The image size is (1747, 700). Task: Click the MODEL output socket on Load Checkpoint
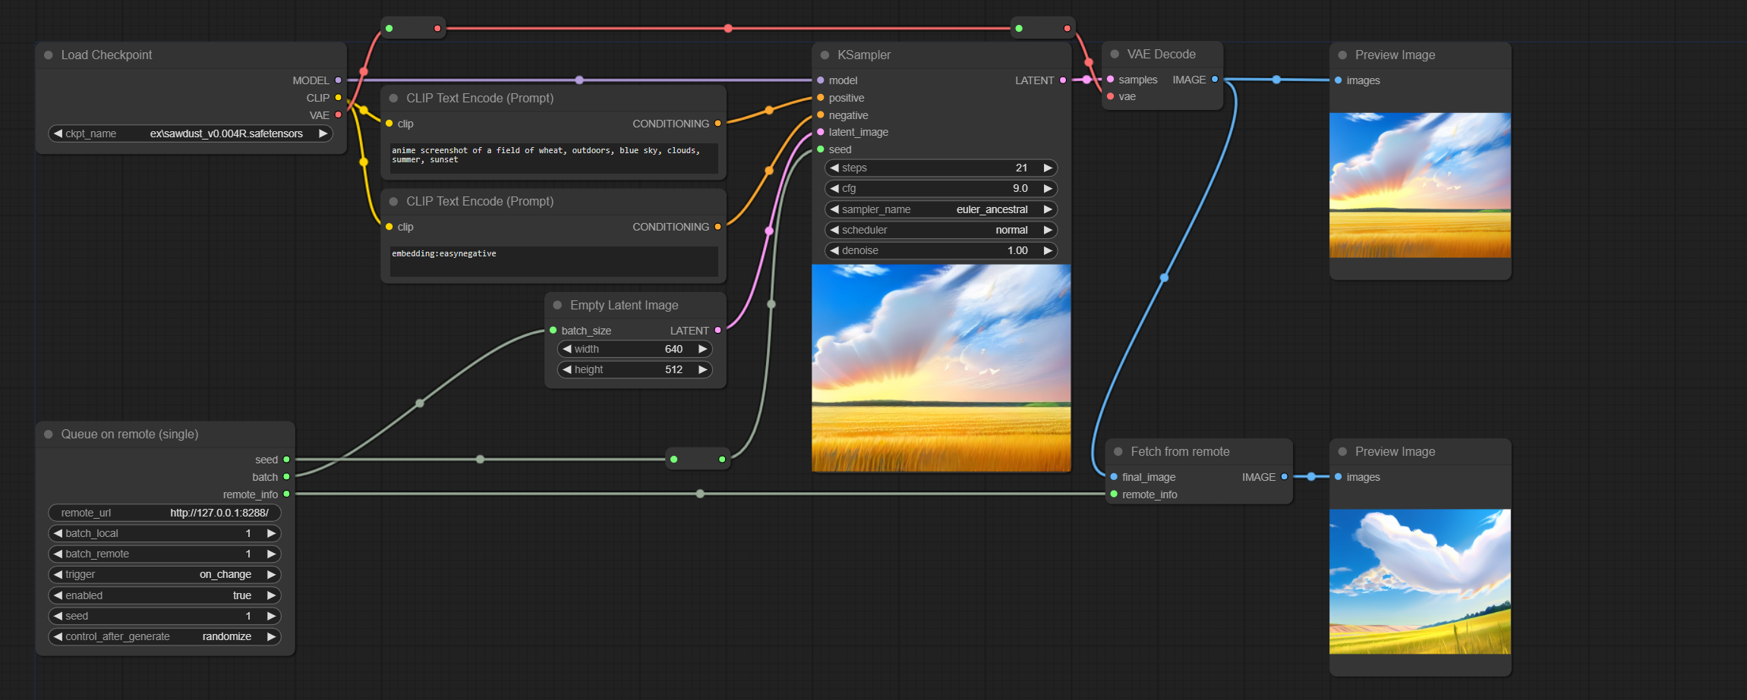(x=338, y=80)
